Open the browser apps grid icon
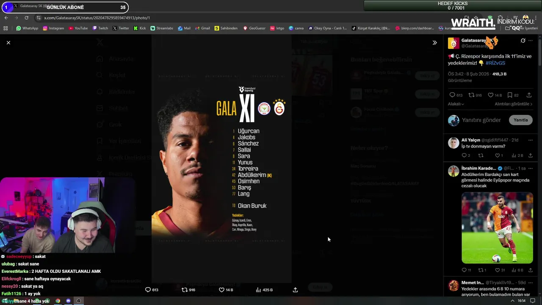The image size is (542, 305). pos(6,28)
